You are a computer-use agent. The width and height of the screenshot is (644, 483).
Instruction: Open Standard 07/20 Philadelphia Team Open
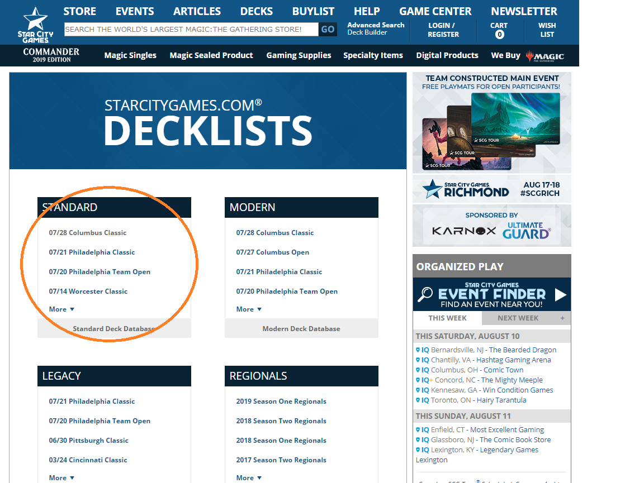tap(100, 272)
